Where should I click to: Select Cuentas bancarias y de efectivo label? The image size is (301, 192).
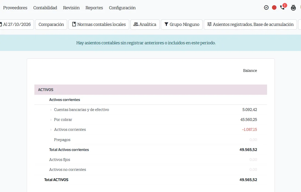[81, 110]
